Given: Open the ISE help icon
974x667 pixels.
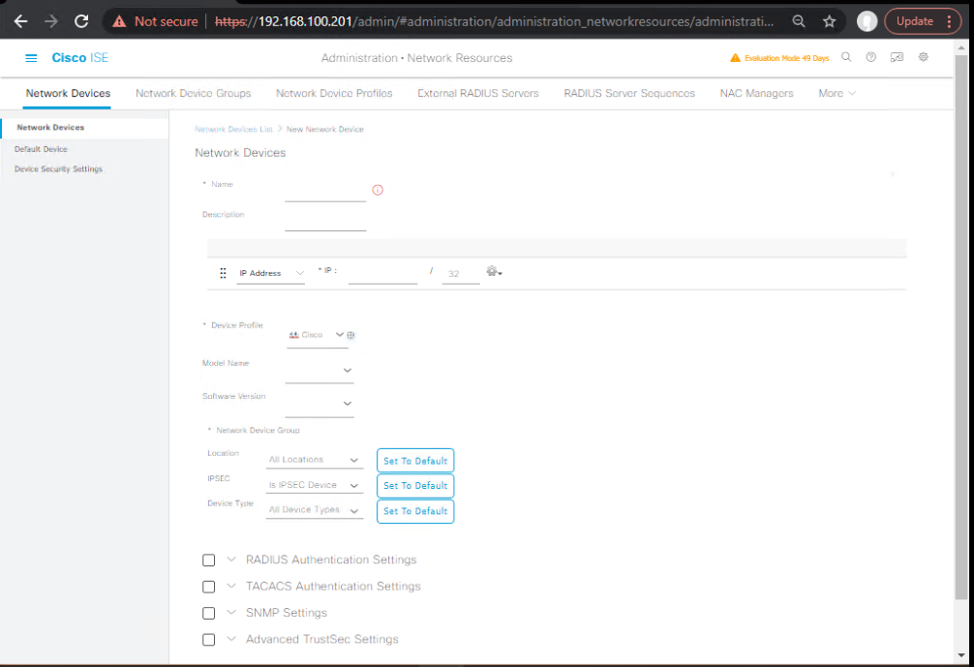Looking at the screenshot, I should point(870,57).
